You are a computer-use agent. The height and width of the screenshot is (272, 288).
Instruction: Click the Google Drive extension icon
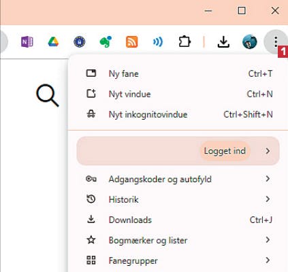point(53,42)
